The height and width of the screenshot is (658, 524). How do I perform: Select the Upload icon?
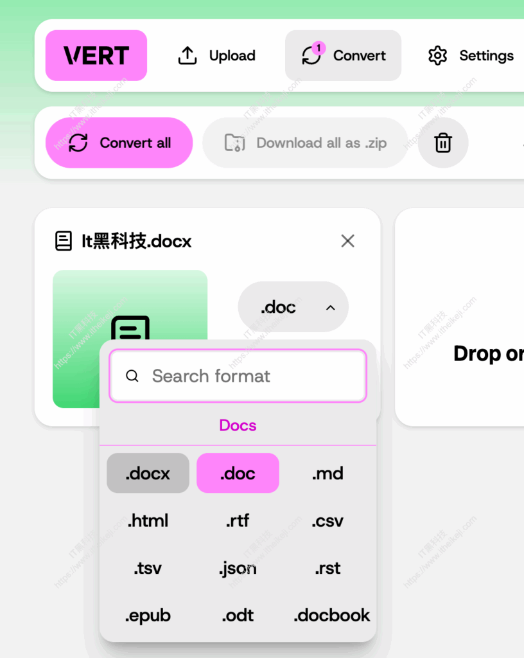[187, 55]
